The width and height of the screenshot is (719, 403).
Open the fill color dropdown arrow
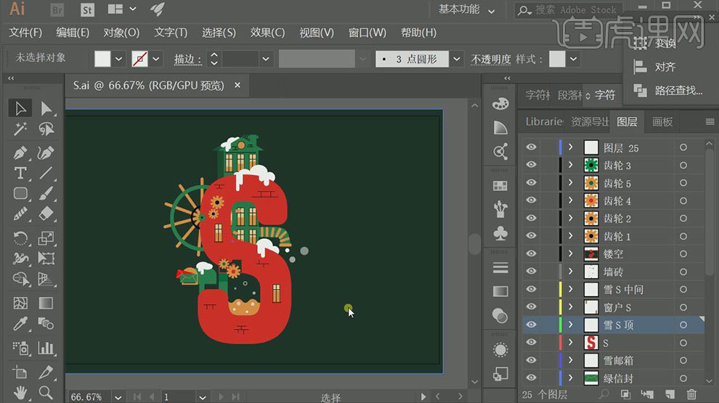coord(119,59)
